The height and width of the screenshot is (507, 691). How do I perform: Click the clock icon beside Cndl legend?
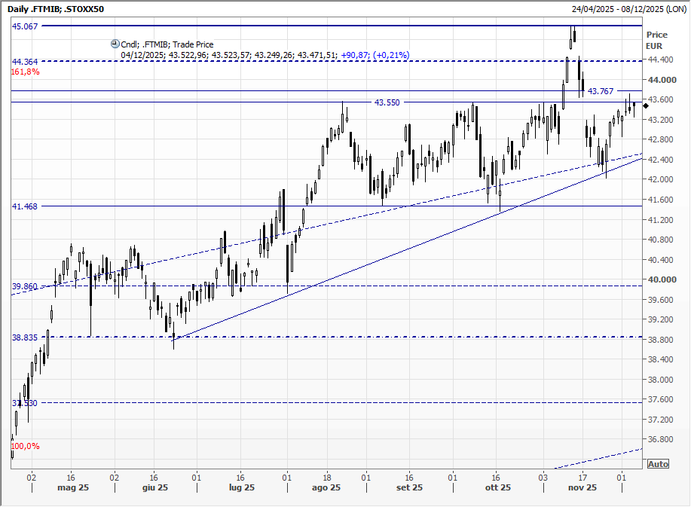[x=115, y=44]
